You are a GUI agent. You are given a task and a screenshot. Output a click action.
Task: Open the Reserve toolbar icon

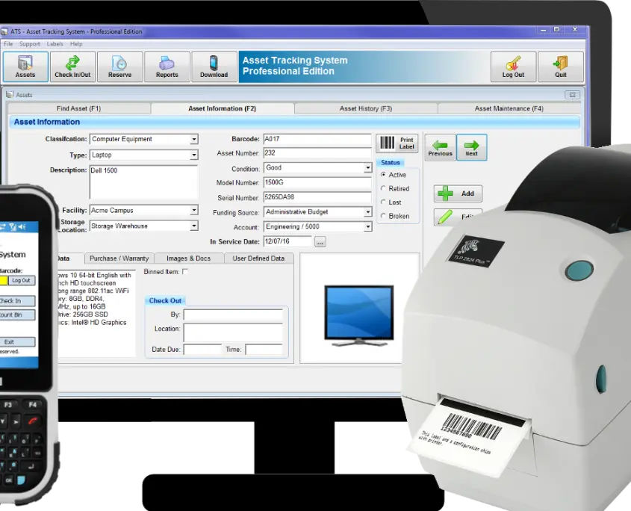(x=119, y=66)
